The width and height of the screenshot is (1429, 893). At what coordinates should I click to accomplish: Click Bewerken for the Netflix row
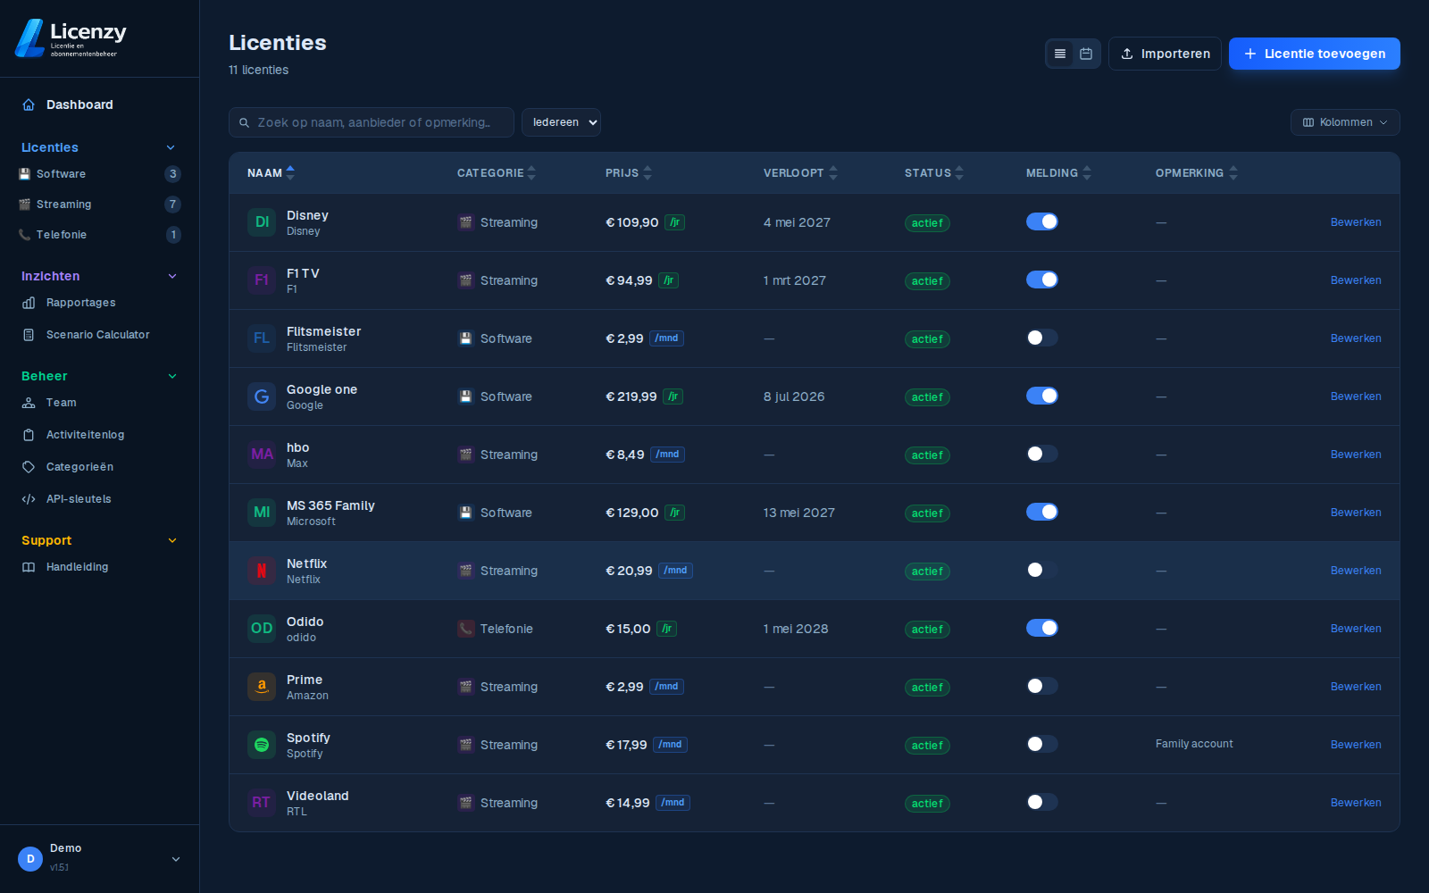point(1356,571)
